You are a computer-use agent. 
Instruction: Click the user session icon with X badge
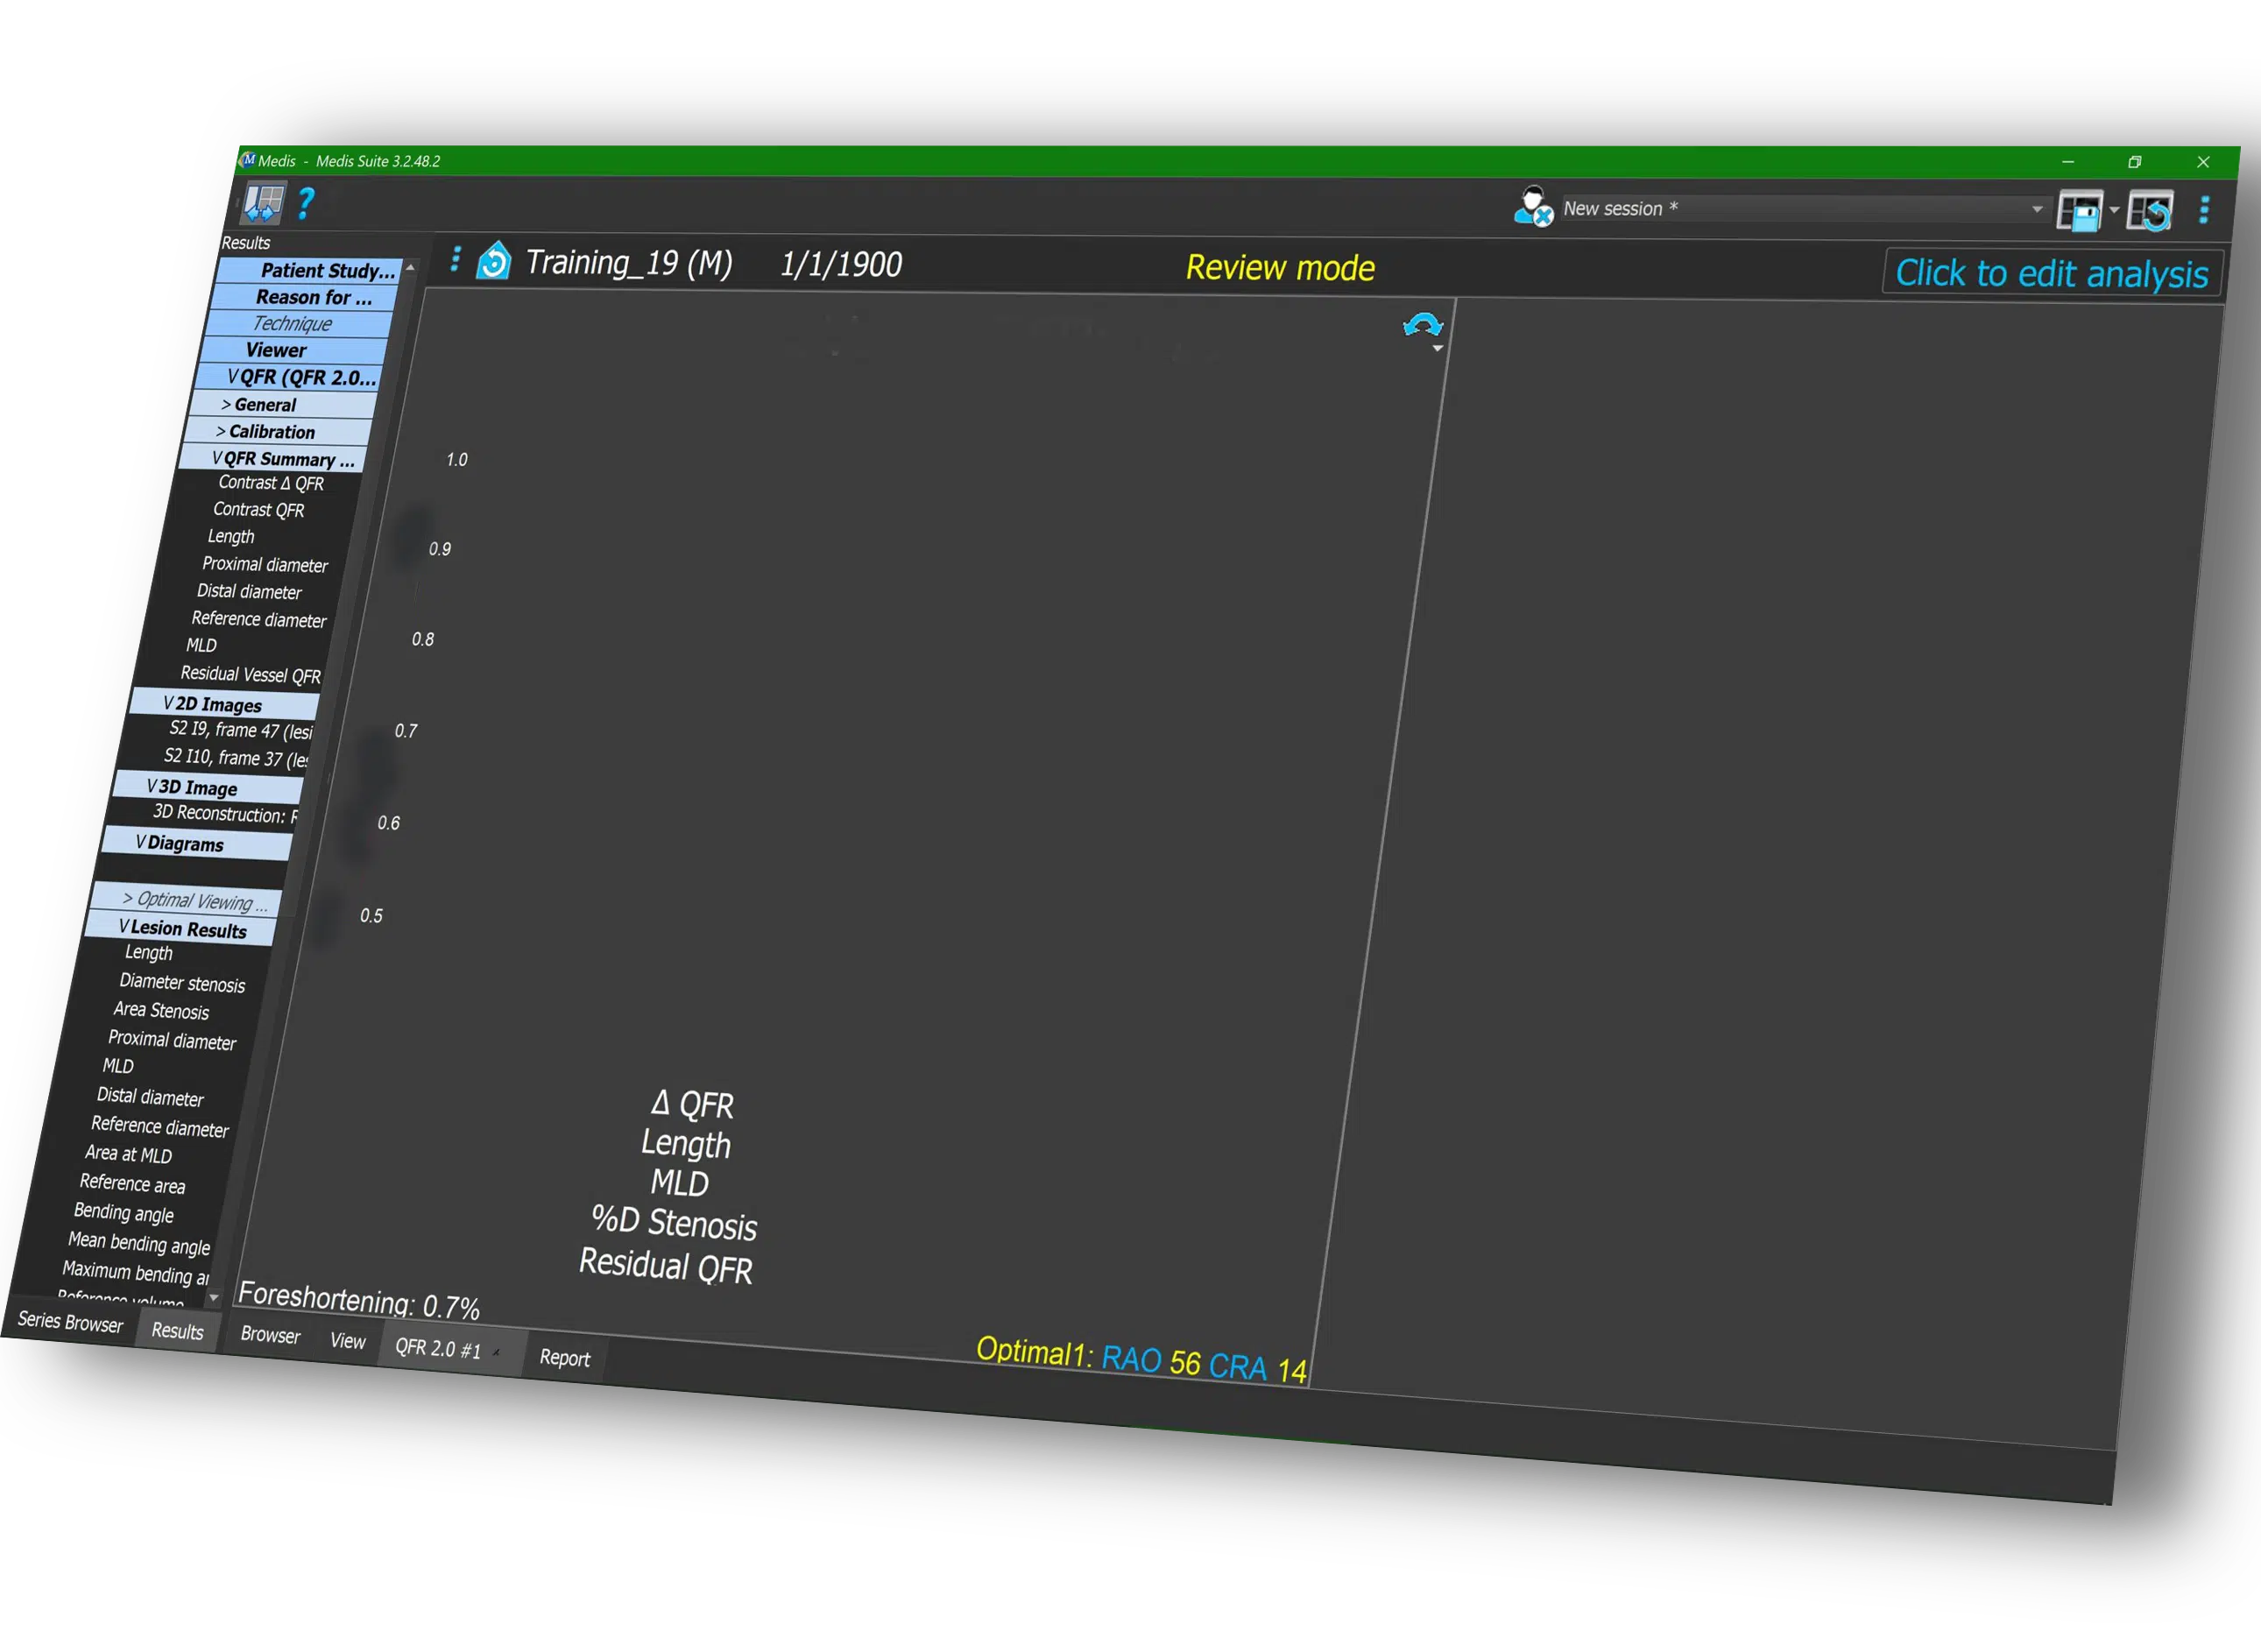click(x=1533, y=207)
